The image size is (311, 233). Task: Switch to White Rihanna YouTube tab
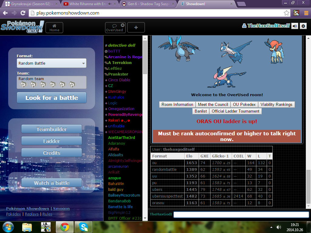point(89,4)
